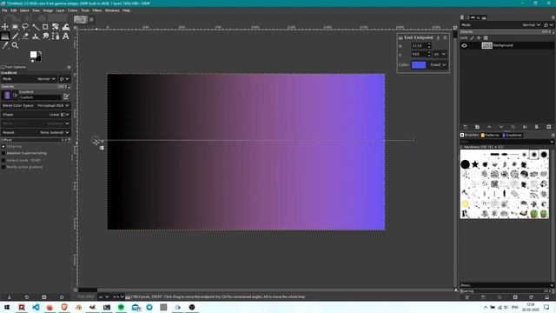Image resolution: width=556 pixels, height=313 pixels.
Task: Toggle Instant mode checkbox
Action: (3, 160)
